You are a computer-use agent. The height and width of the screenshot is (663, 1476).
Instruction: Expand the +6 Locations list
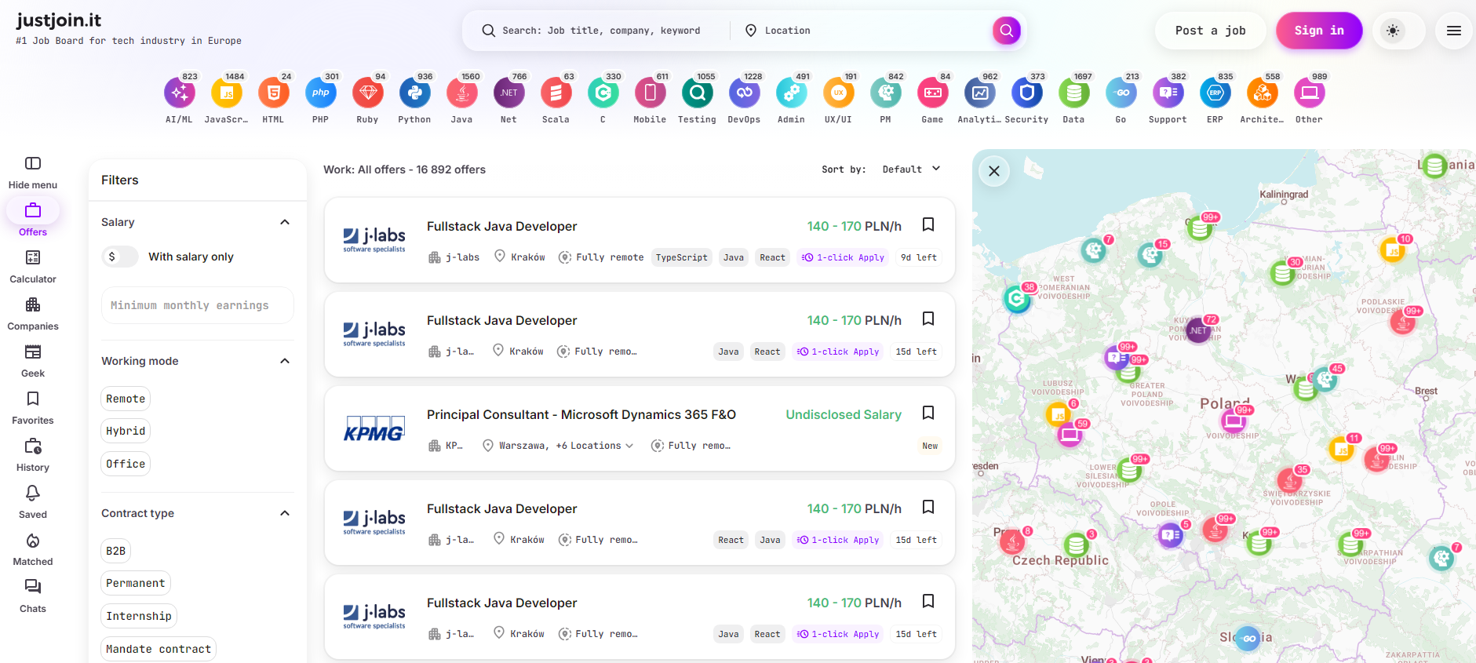click(x=595, y=446)
